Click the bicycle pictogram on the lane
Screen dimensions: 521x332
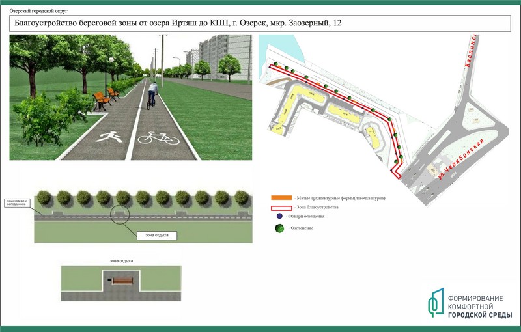pos(159,137)
